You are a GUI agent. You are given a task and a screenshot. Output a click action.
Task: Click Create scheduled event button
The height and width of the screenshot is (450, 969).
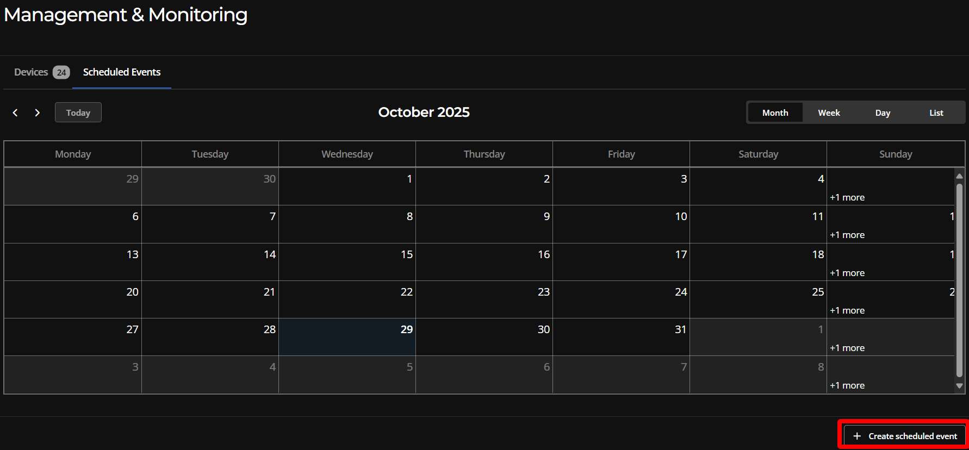(905, 436)
